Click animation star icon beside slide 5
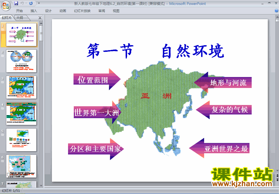Screen dimensions: 279x194 tap(2, 135)
